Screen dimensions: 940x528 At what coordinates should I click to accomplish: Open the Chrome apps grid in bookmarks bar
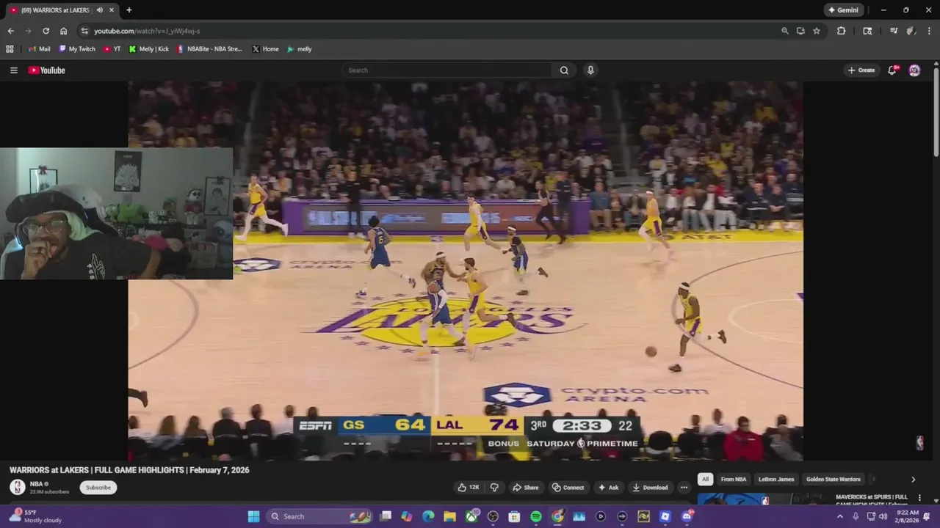[x=10, y=49]
